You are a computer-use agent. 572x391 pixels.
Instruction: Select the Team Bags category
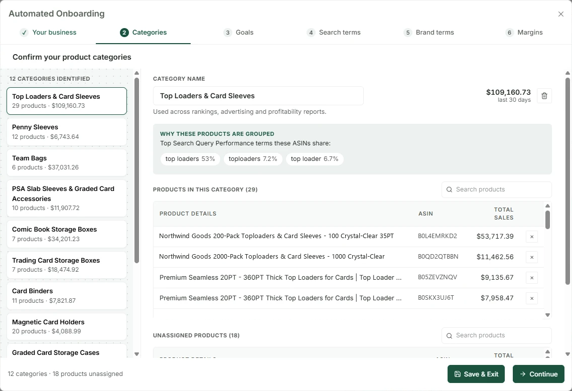coord(67,163)
